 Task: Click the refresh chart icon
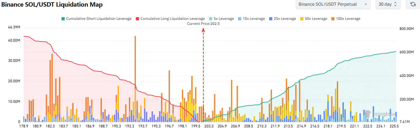click(x=412, y=4)
